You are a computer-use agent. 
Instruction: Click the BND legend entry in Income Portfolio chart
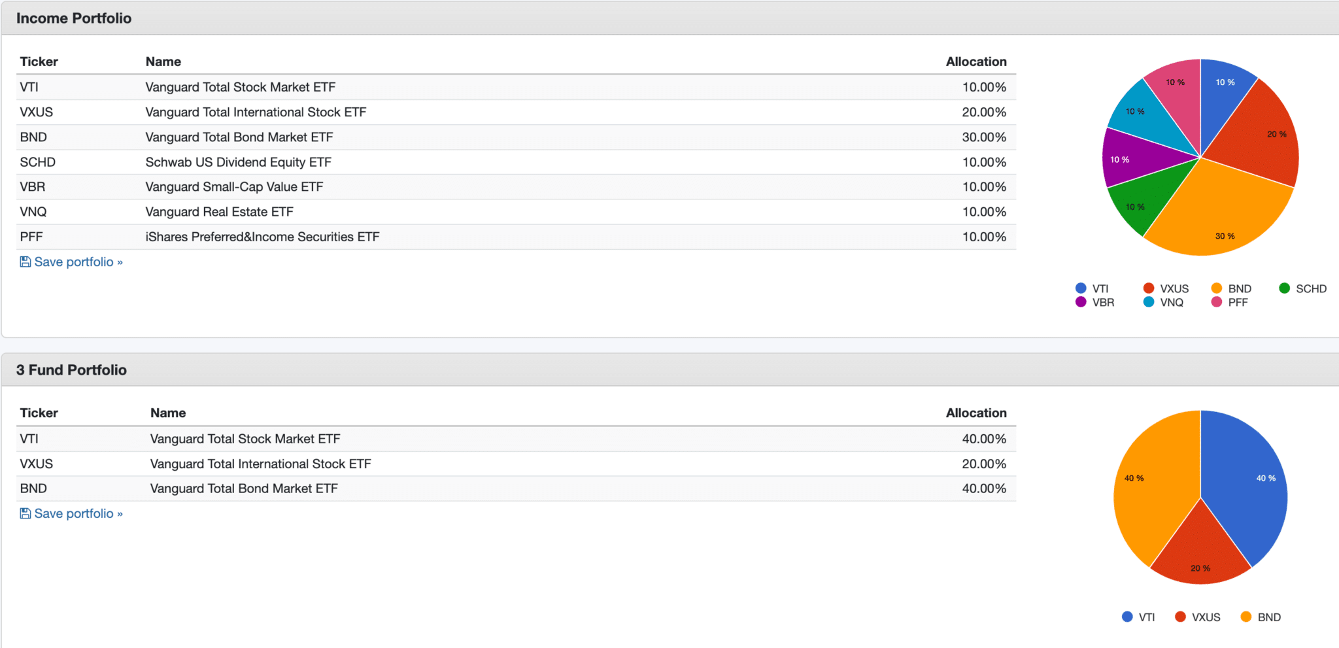(x=1231, y=288)
